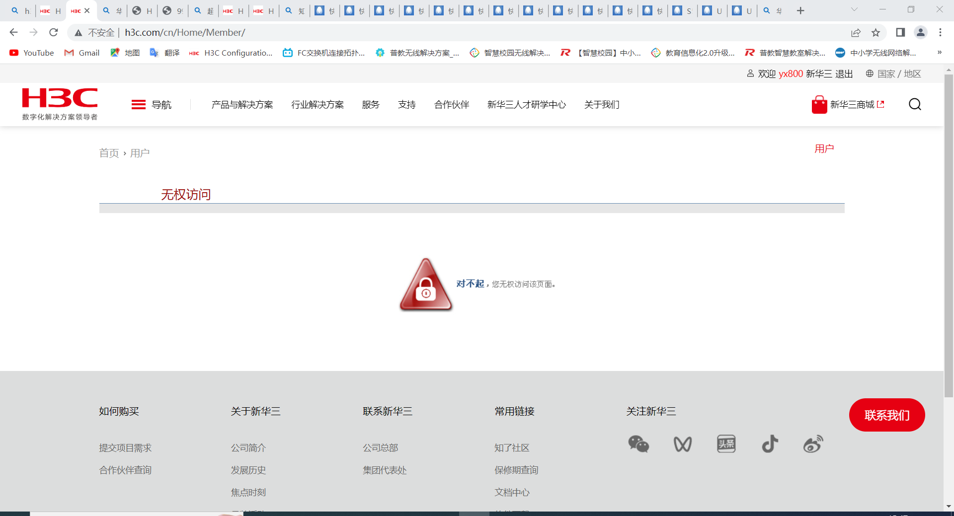Image resolution: width=954 pixels, height=516 pixels.
Task: Open the 普教智慧教室解决 bookmark
Action: 786,53
